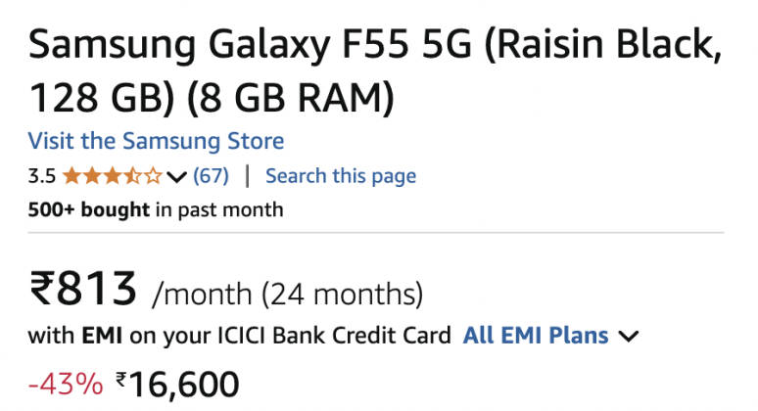Click the ₹813 monthly EMI price
Screen dimensions: 758x411
coord(84,290)
